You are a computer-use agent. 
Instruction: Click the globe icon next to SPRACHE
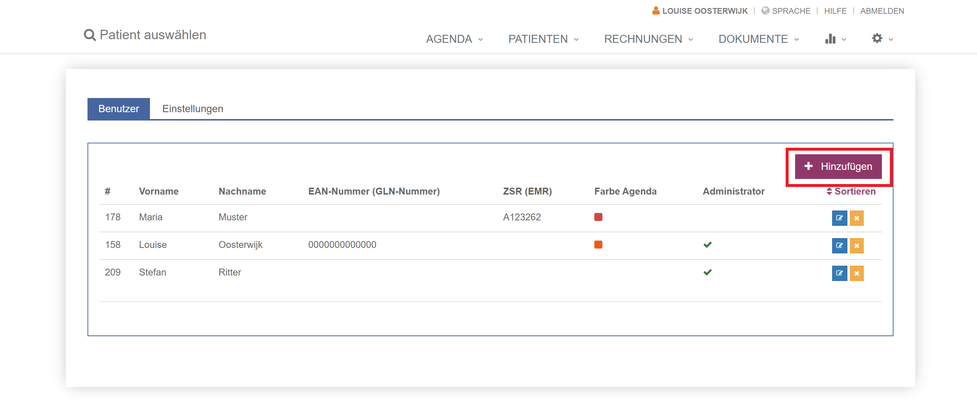[x=765, y=11]
